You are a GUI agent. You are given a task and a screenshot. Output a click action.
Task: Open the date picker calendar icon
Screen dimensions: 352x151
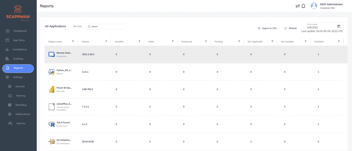coord(339,26)
